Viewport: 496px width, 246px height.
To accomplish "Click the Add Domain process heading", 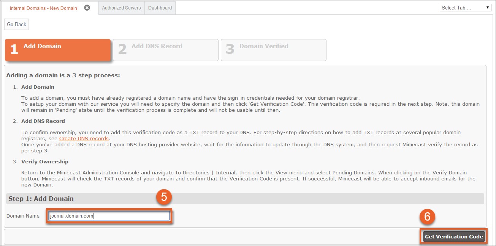I will point(38,87).
